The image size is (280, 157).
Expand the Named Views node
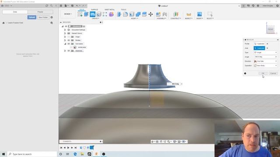pos(65,33)
